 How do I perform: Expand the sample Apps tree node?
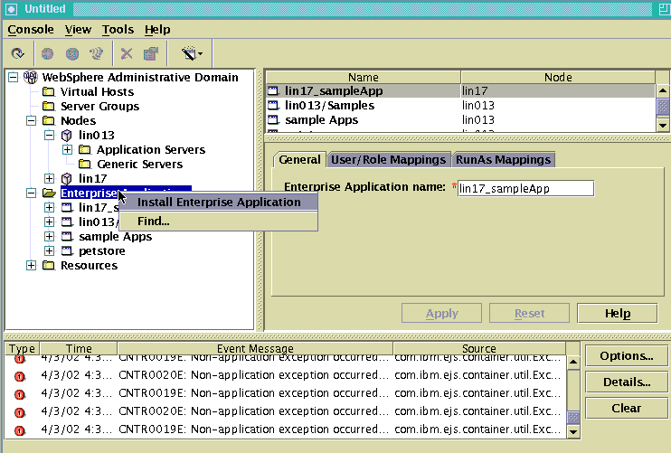[x=49, y=236]
